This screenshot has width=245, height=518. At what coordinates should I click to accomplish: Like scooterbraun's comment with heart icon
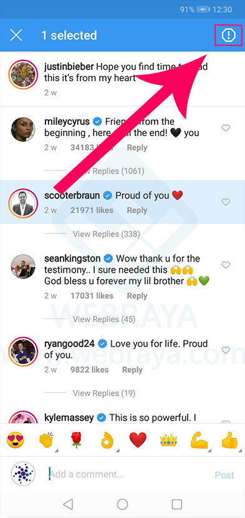pos(226,202)
